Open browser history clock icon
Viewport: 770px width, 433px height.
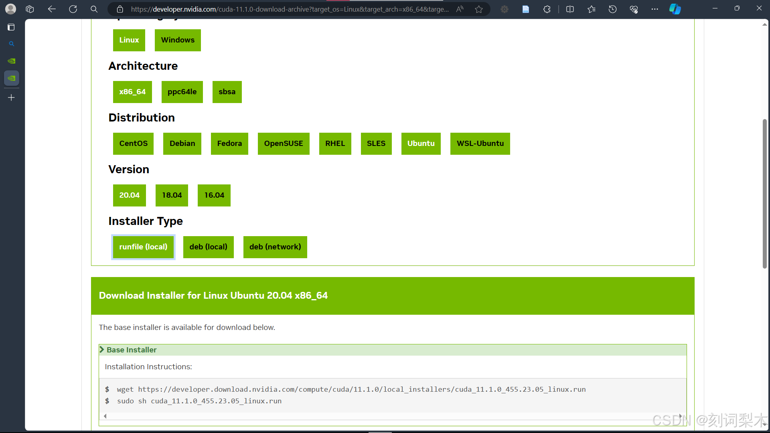point(612,9)
